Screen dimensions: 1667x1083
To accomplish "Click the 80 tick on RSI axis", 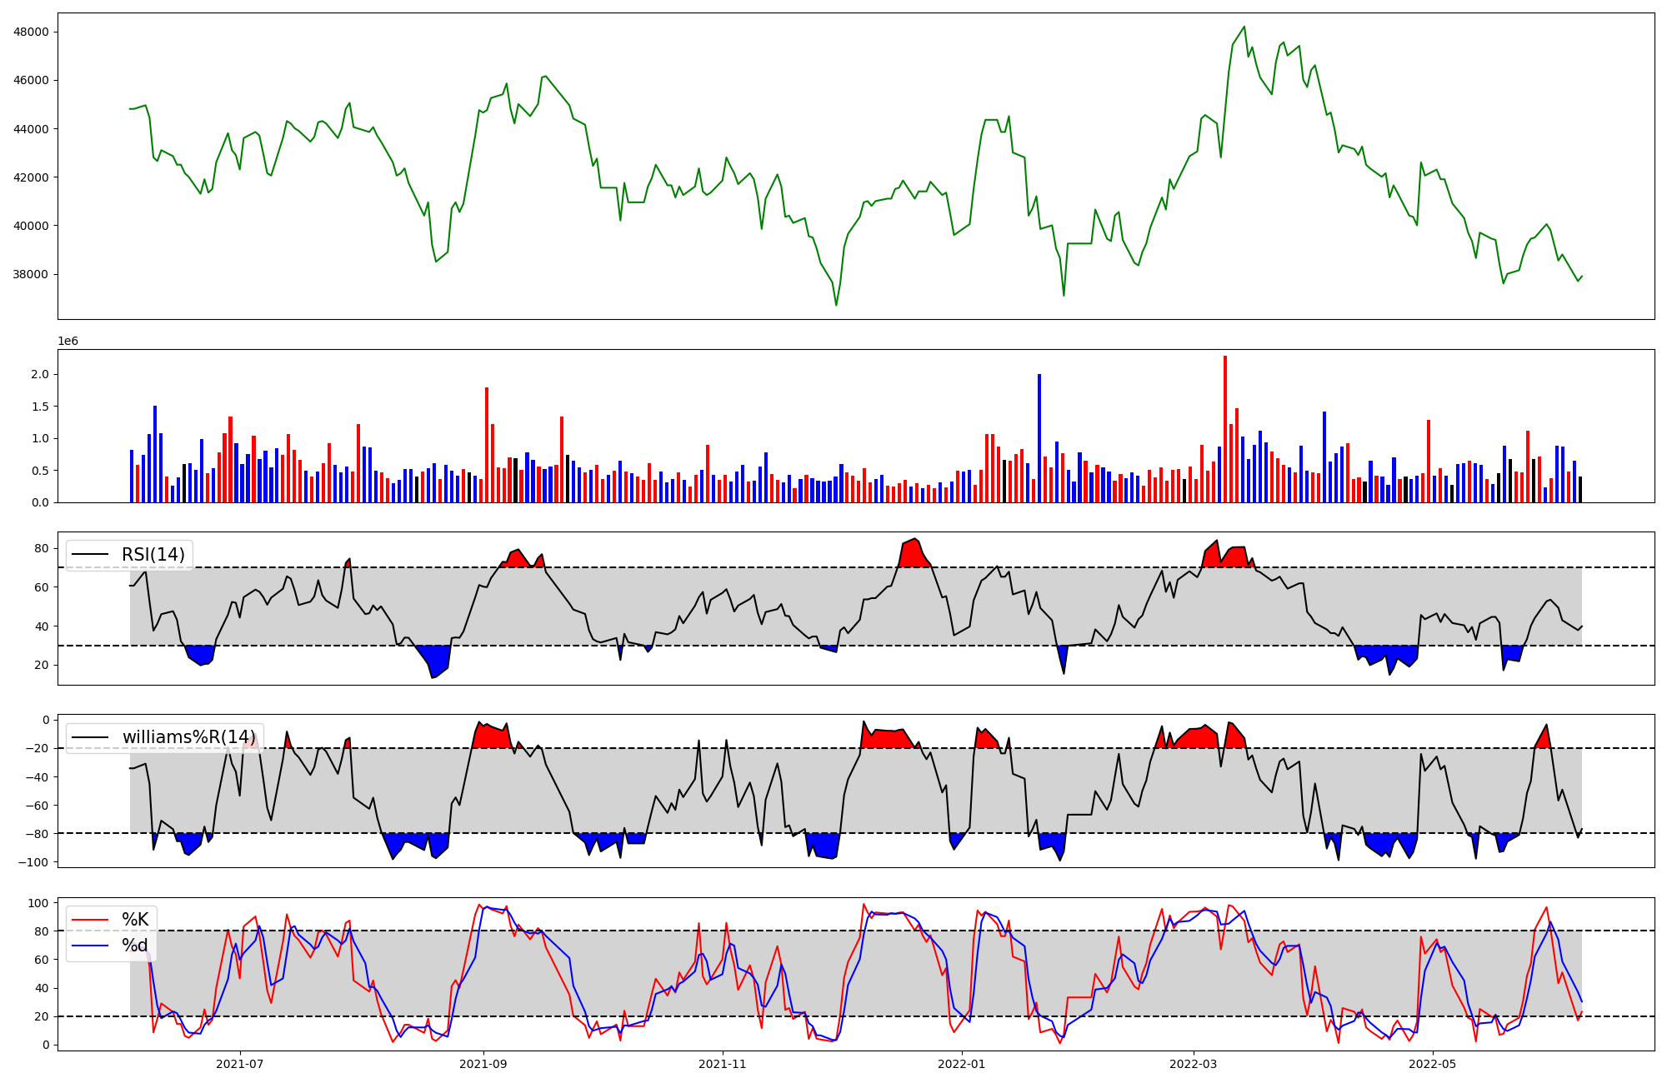I will (41, 548).
